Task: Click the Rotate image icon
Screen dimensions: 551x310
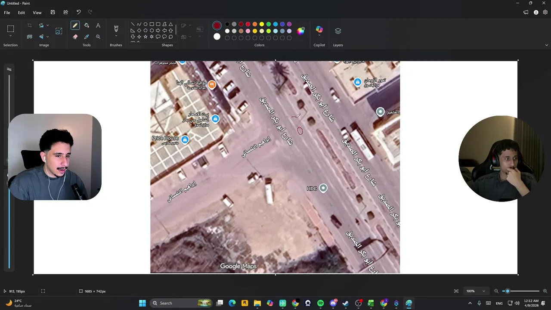Action: pos(41,25)
